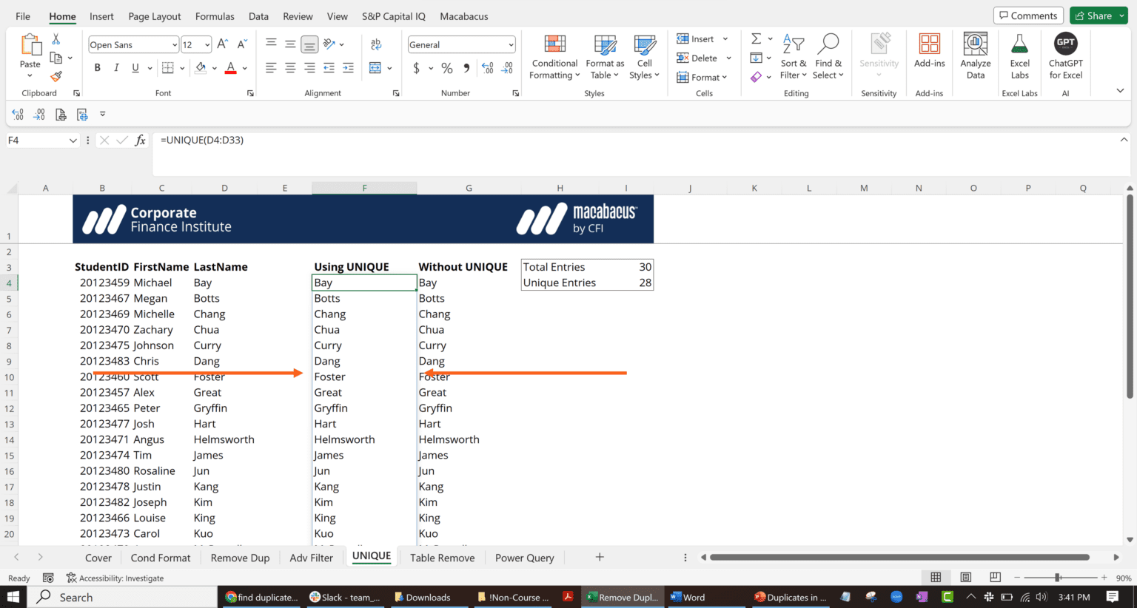This screenshot has width=1137, height=608.
Task: Open the Power Query sheet tab
Action: click(x=525, y=557)
